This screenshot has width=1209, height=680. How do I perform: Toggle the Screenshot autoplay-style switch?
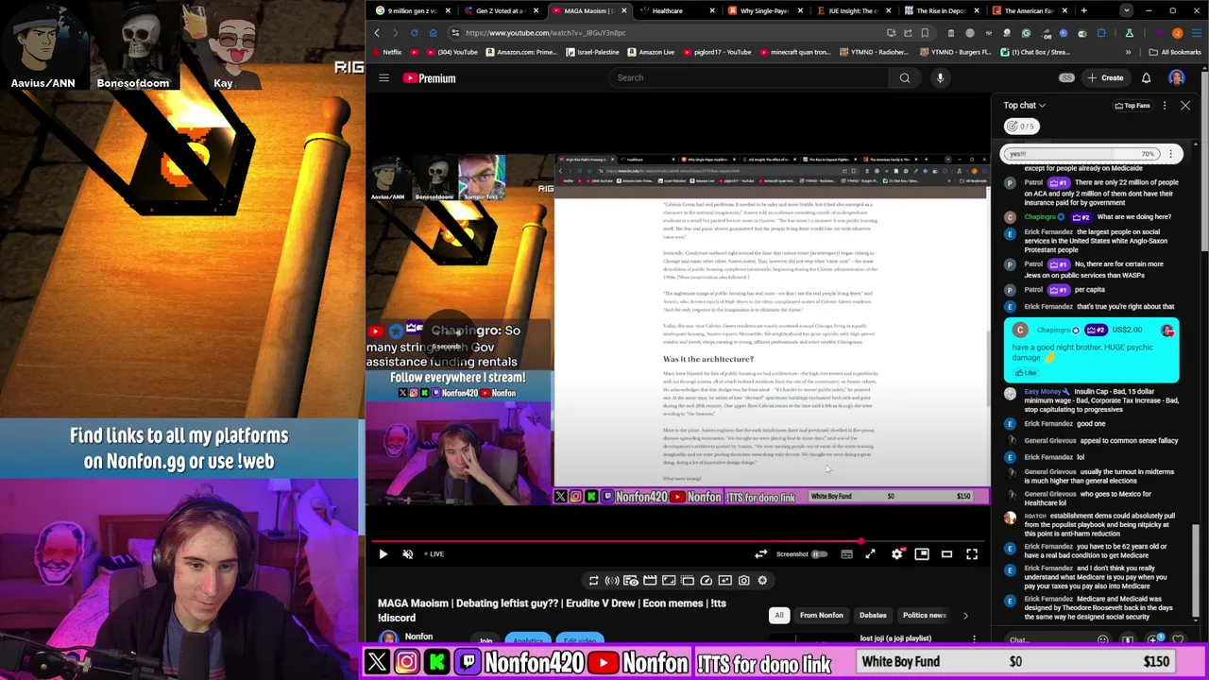(x=819, y=554)
